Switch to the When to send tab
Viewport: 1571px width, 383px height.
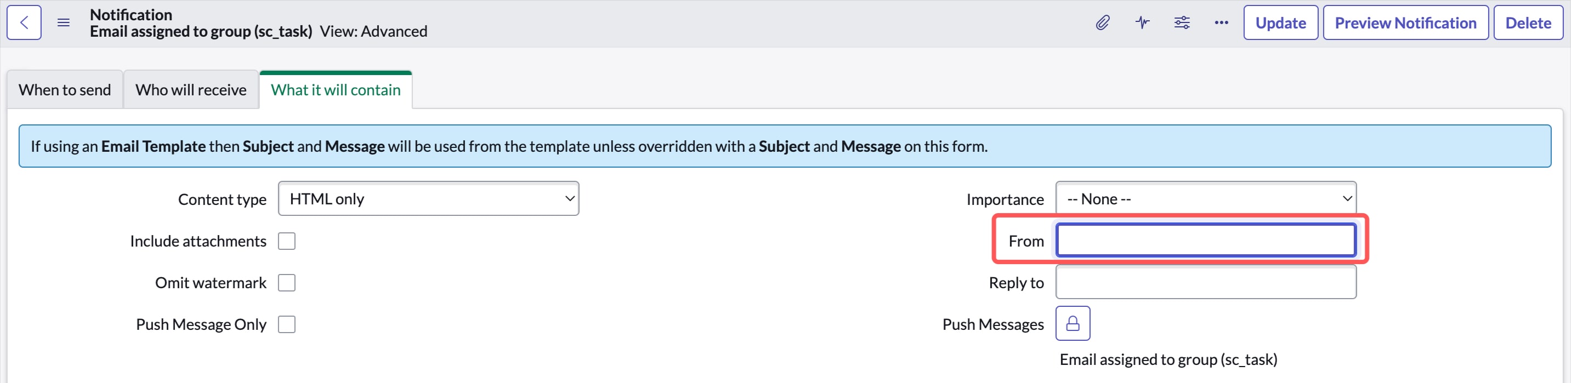[x=65, y=90]
